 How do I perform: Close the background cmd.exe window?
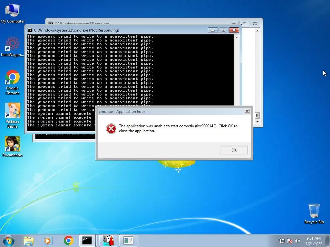pos(255,23)
